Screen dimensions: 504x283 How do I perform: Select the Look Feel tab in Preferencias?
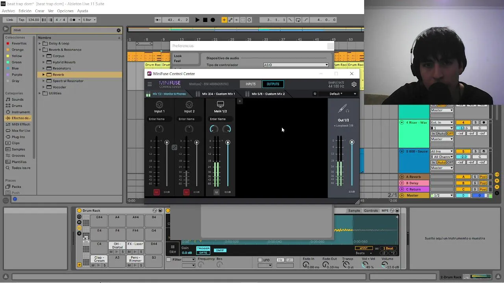pyautogui.click(x=185, y=59)
